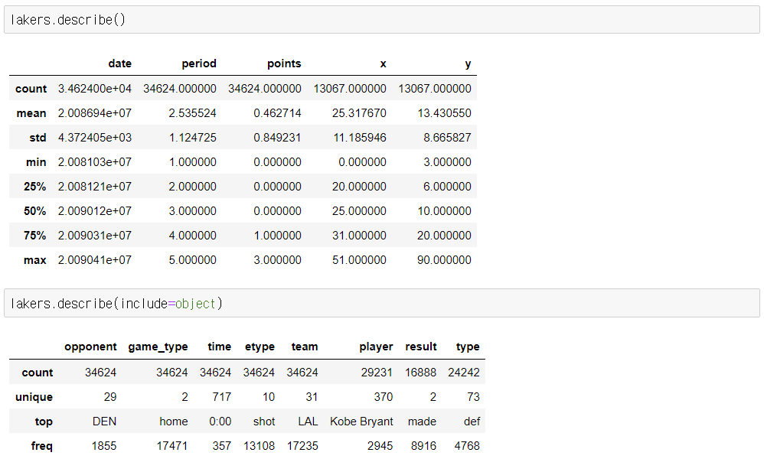This screenshot has height=472, width=764.
Task: Select mean date value 2.008694e+07
Action: [94, 113]
